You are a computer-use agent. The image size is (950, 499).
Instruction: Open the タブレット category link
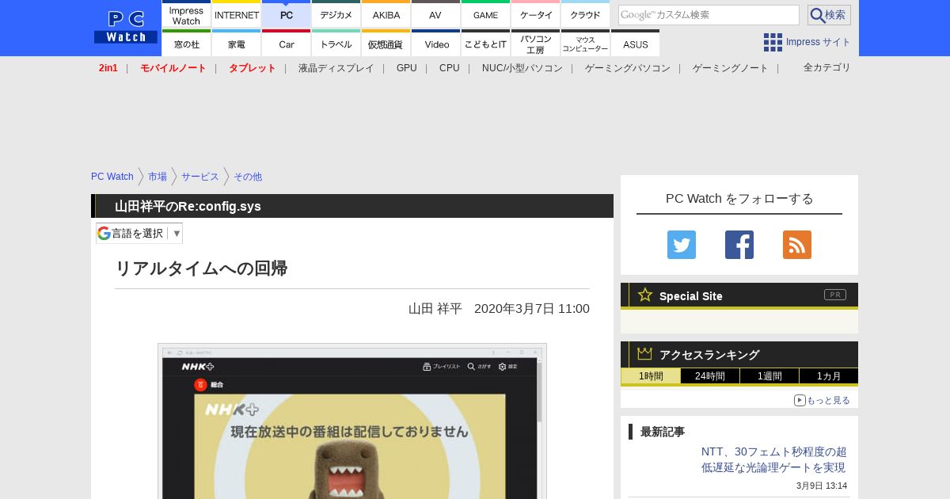pyautogui.click(x=253, y=68)
